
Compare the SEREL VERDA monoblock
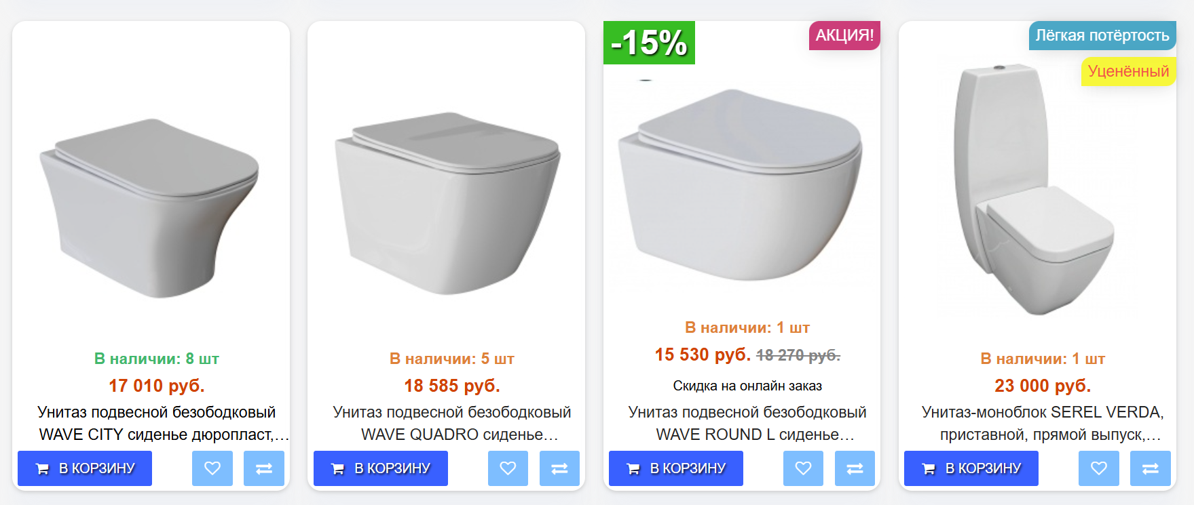[x=1150, y=468]
